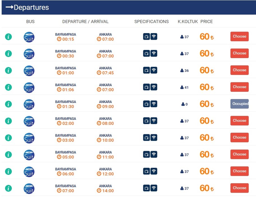Choose the 00:15 Bayrampasa departure

pos(239,37)
